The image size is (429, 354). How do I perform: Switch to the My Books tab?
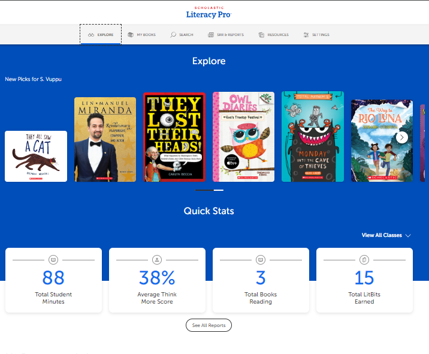click(x=142, y=35)
